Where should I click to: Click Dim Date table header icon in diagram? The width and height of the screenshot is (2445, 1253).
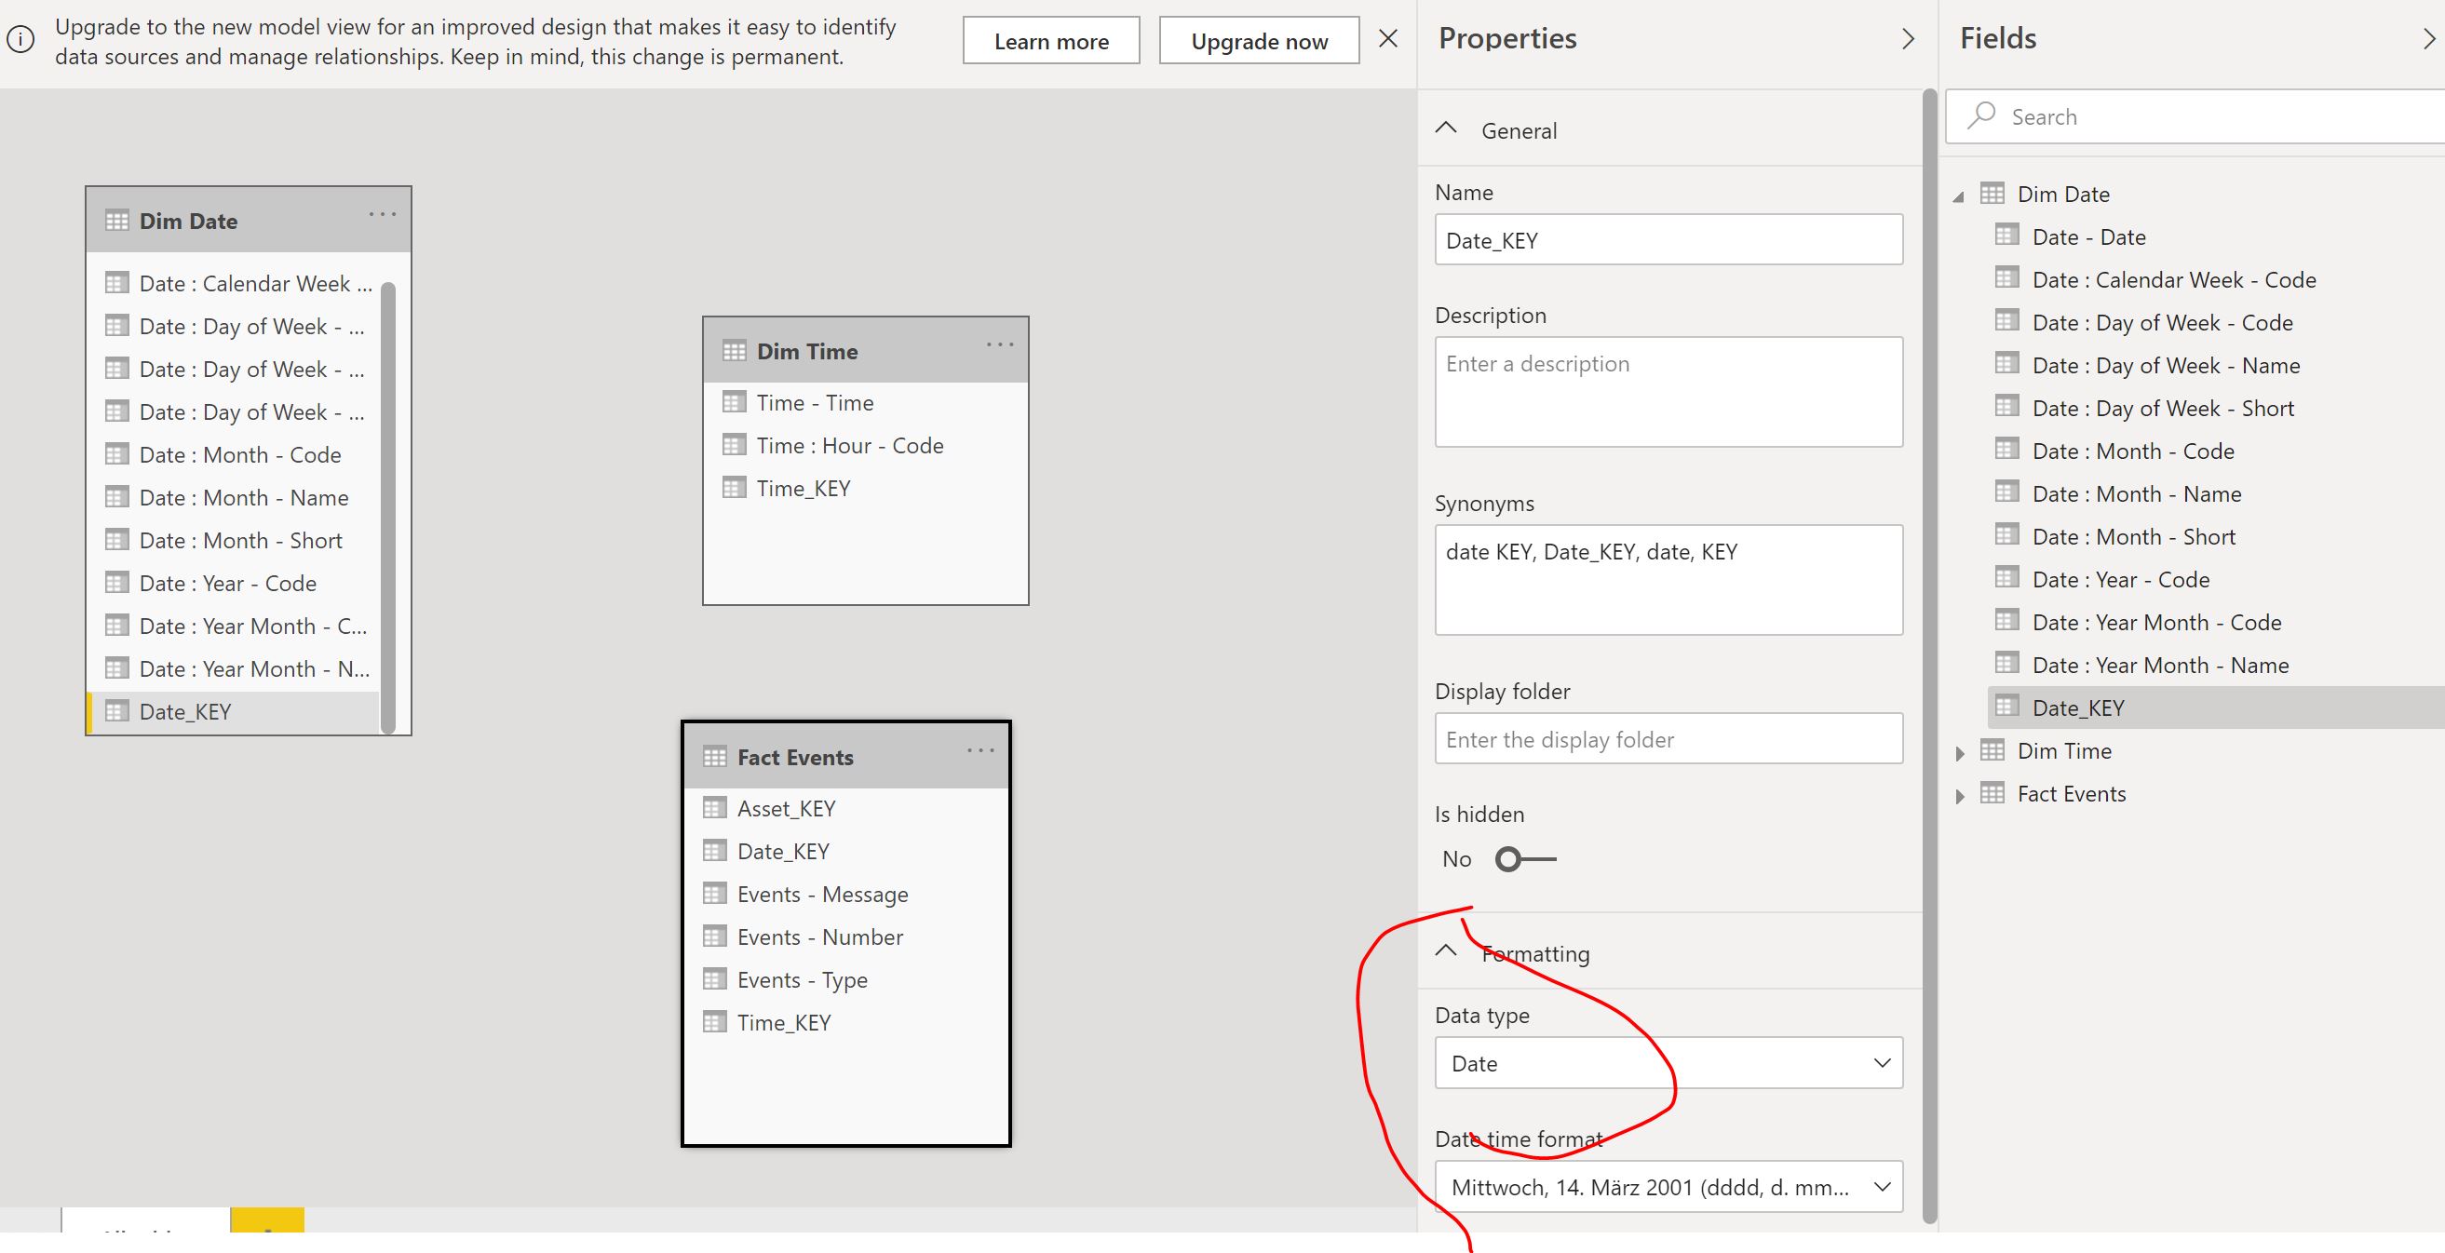(x=116, y=222)
